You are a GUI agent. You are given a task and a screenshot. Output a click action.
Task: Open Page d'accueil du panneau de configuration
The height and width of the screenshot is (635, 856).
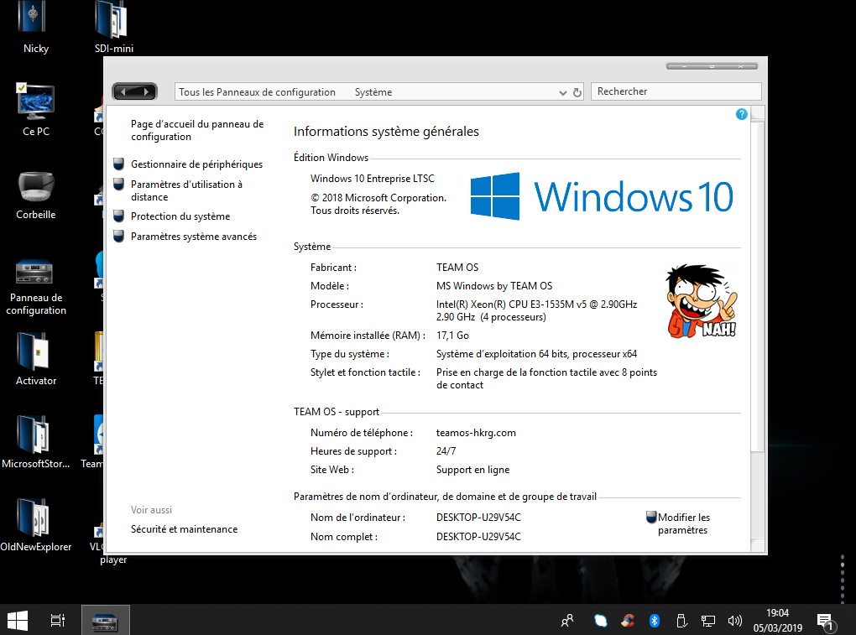[197, 130]
